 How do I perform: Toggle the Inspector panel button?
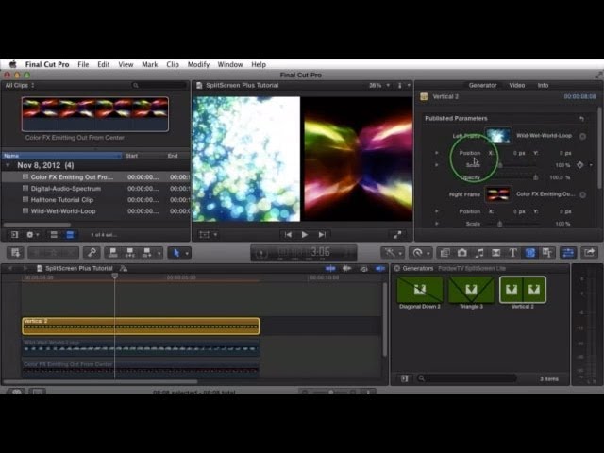(568, 253)
